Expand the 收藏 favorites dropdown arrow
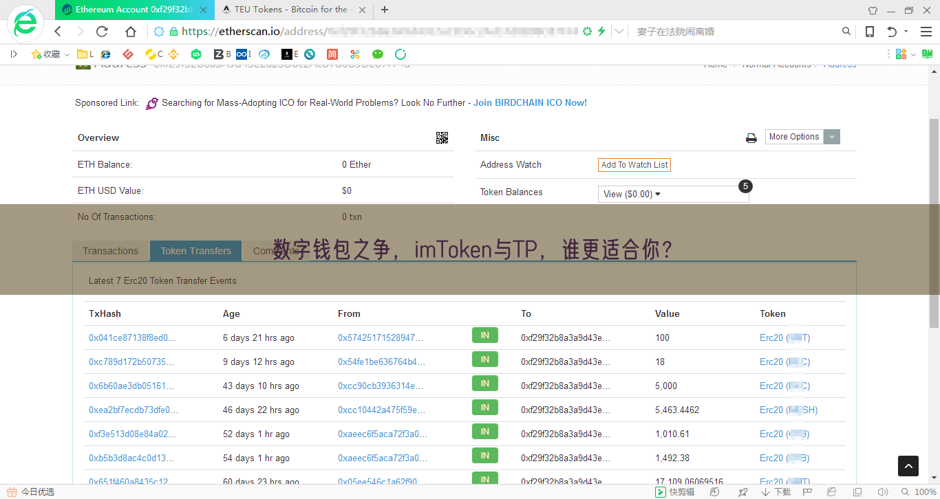 point(67,54)
